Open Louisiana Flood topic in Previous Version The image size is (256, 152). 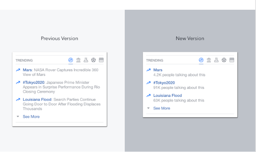coord(37,100)
